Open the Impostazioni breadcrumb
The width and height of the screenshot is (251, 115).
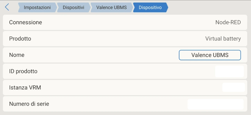[37, 7]
